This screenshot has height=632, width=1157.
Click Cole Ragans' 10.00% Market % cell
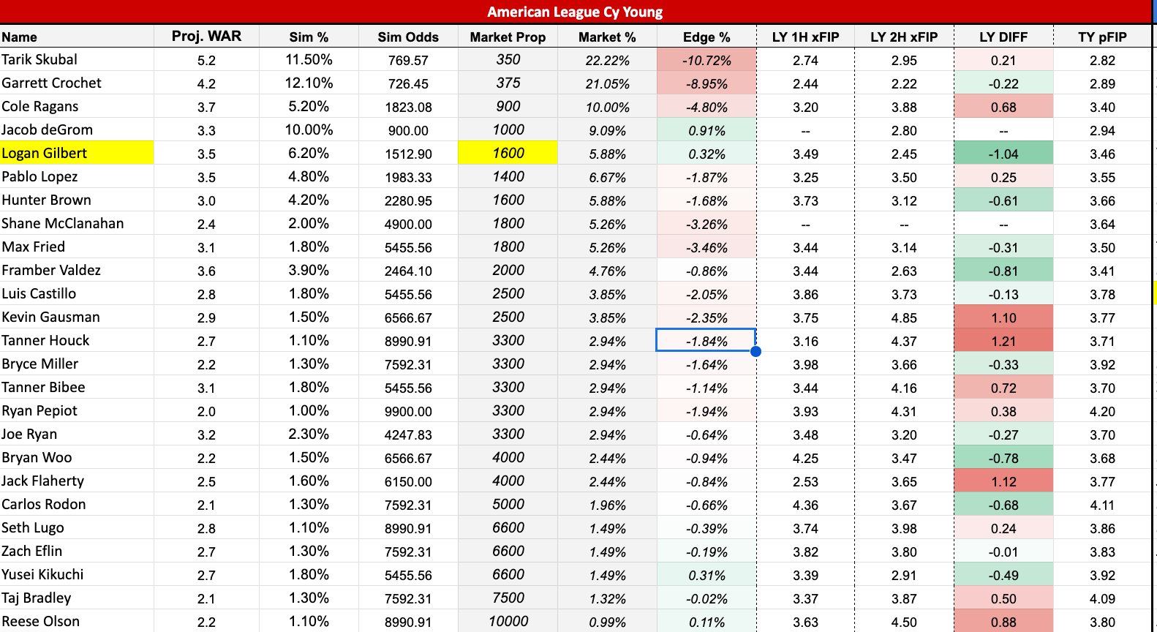[x=607, y=106]
